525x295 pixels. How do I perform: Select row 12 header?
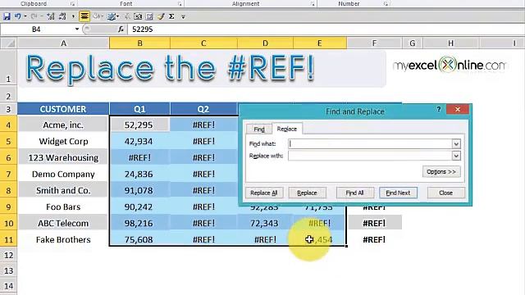[x=8, y=255]
